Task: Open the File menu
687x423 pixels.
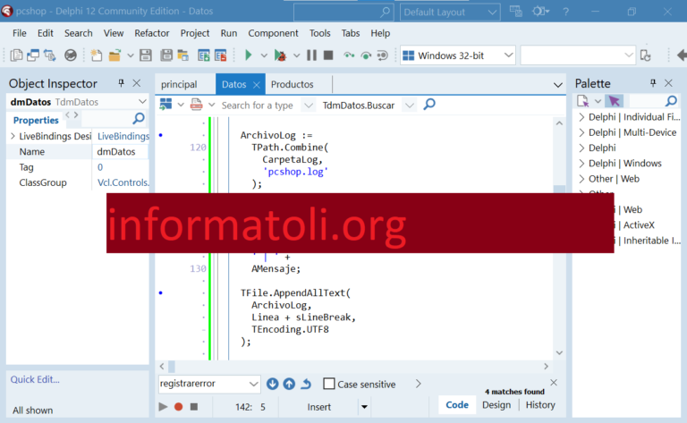Action: (20, 33)
